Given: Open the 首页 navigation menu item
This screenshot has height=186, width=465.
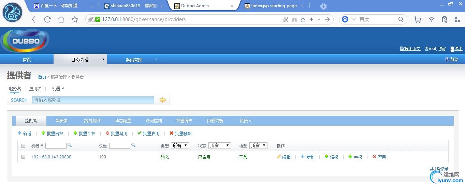Looking at the screenshot, I should [27, 60].
